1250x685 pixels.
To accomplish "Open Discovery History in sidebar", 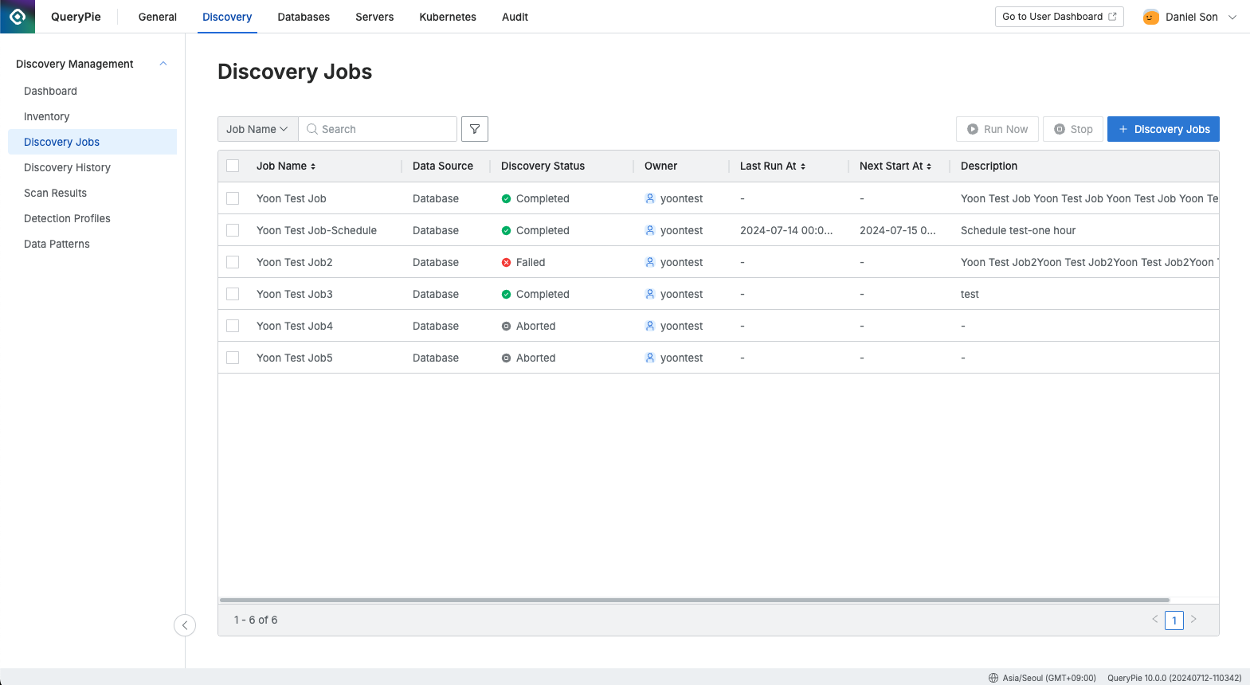I will pos(67,167).
